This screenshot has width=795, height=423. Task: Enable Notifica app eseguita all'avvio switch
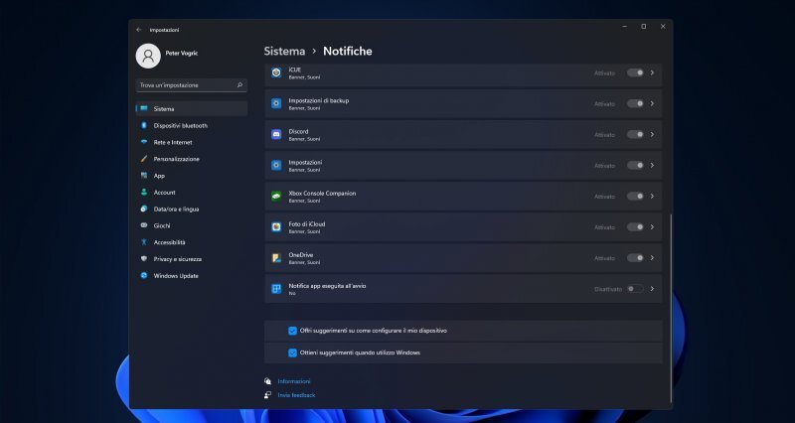[x=635, y=289]
